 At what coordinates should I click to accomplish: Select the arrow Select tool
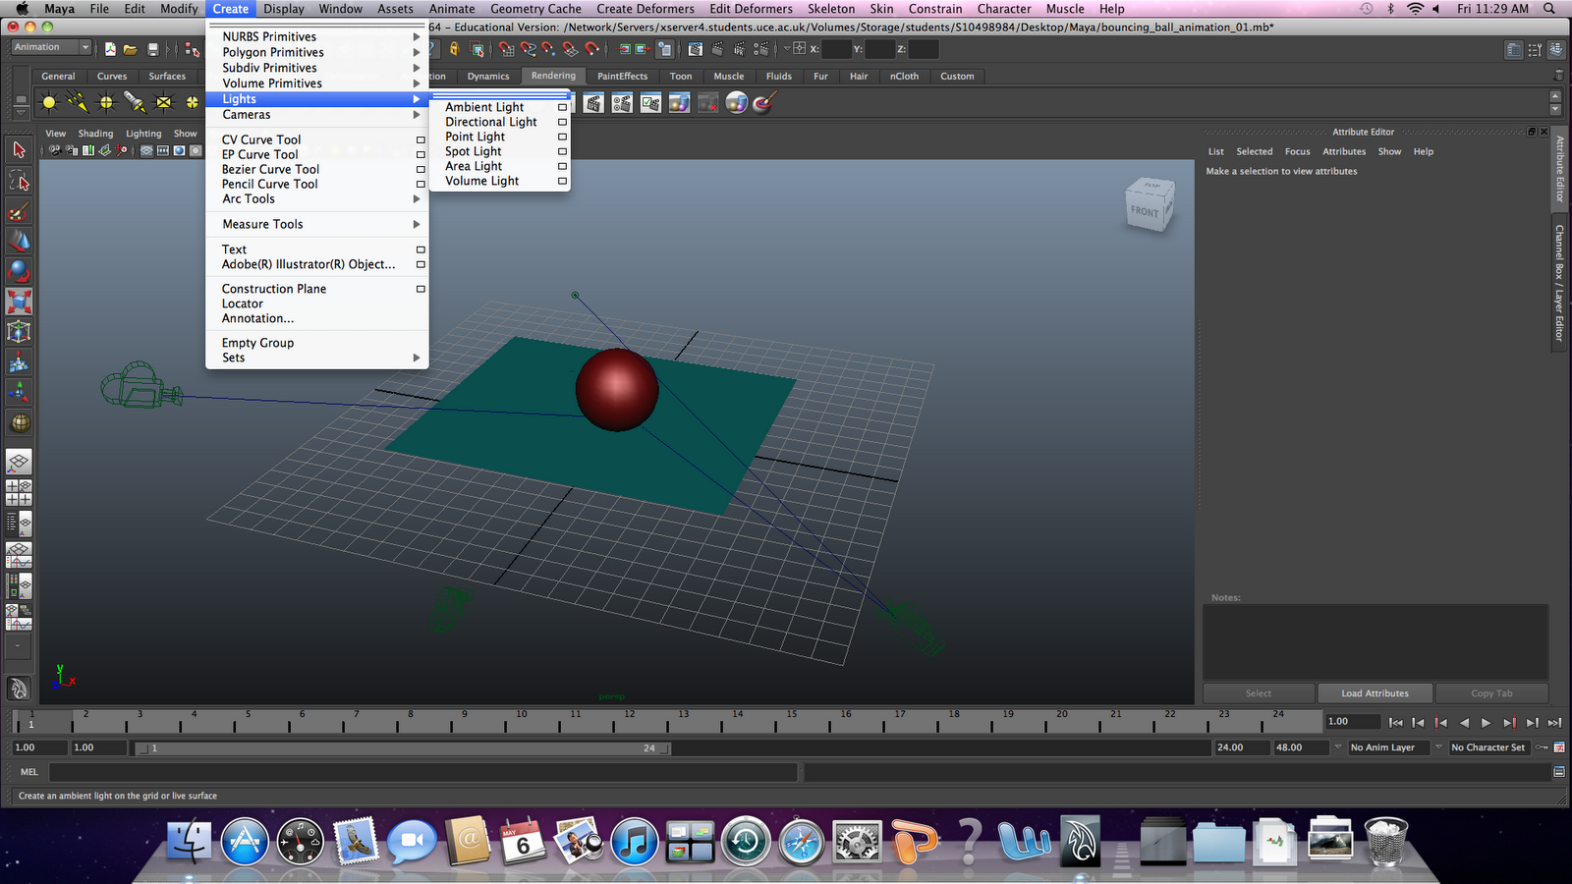(x=19, y=149)
